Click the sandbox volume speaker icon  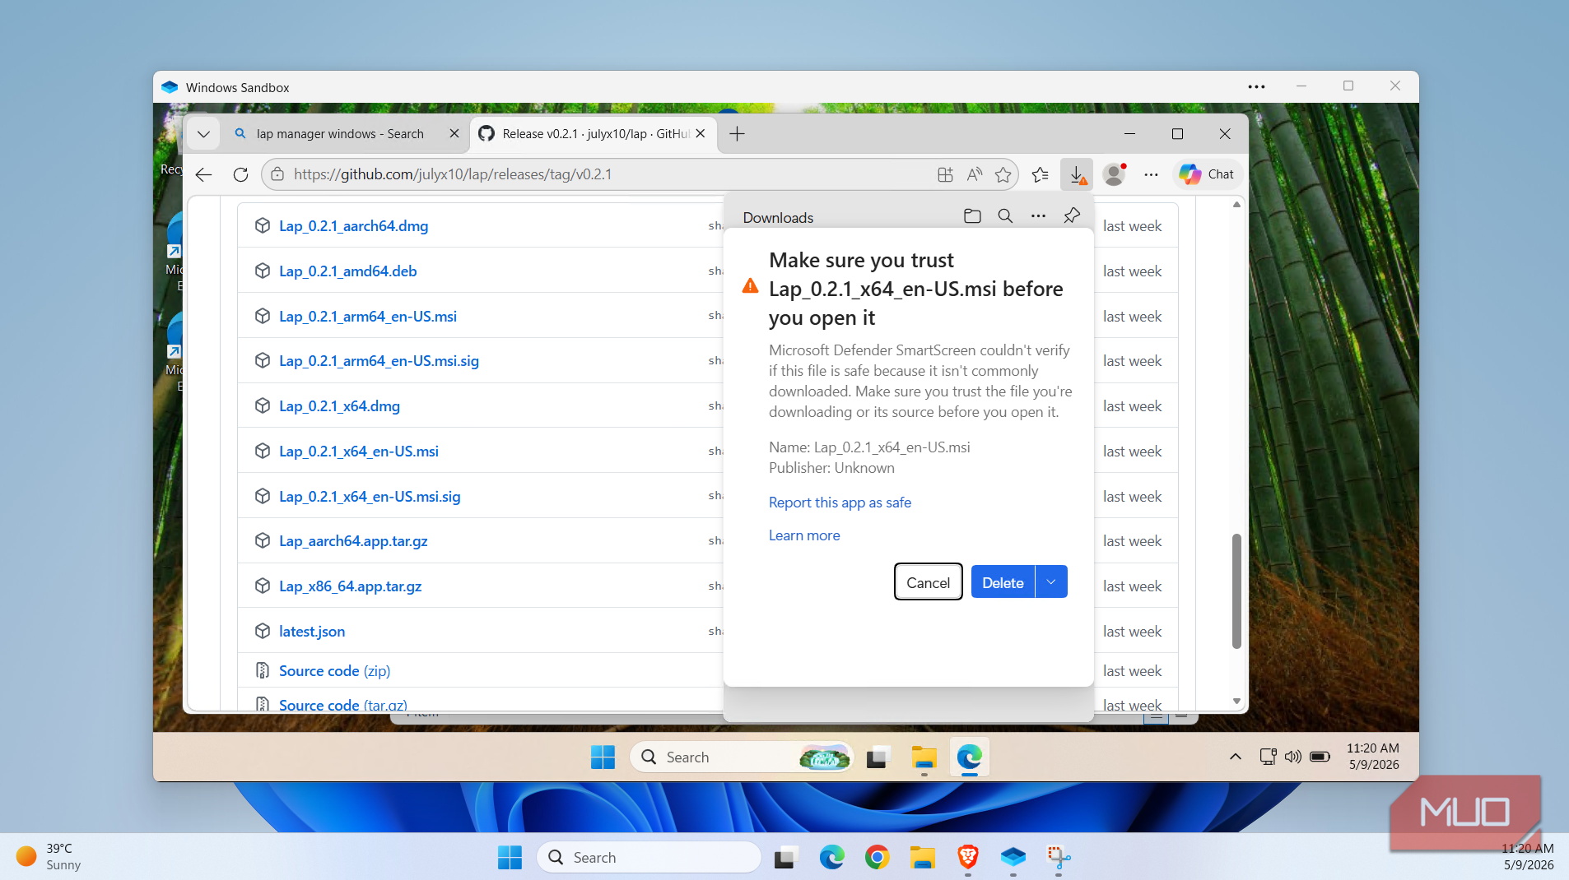click(1292, 757)
